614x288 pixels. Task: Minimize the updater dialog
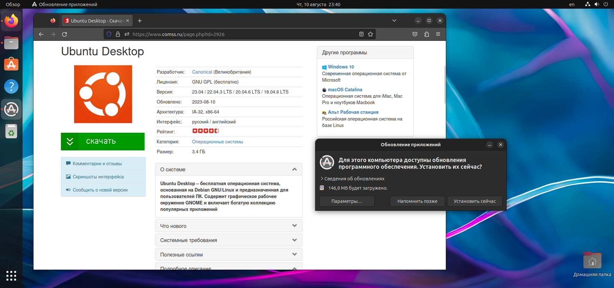click(x=490, y=145)
